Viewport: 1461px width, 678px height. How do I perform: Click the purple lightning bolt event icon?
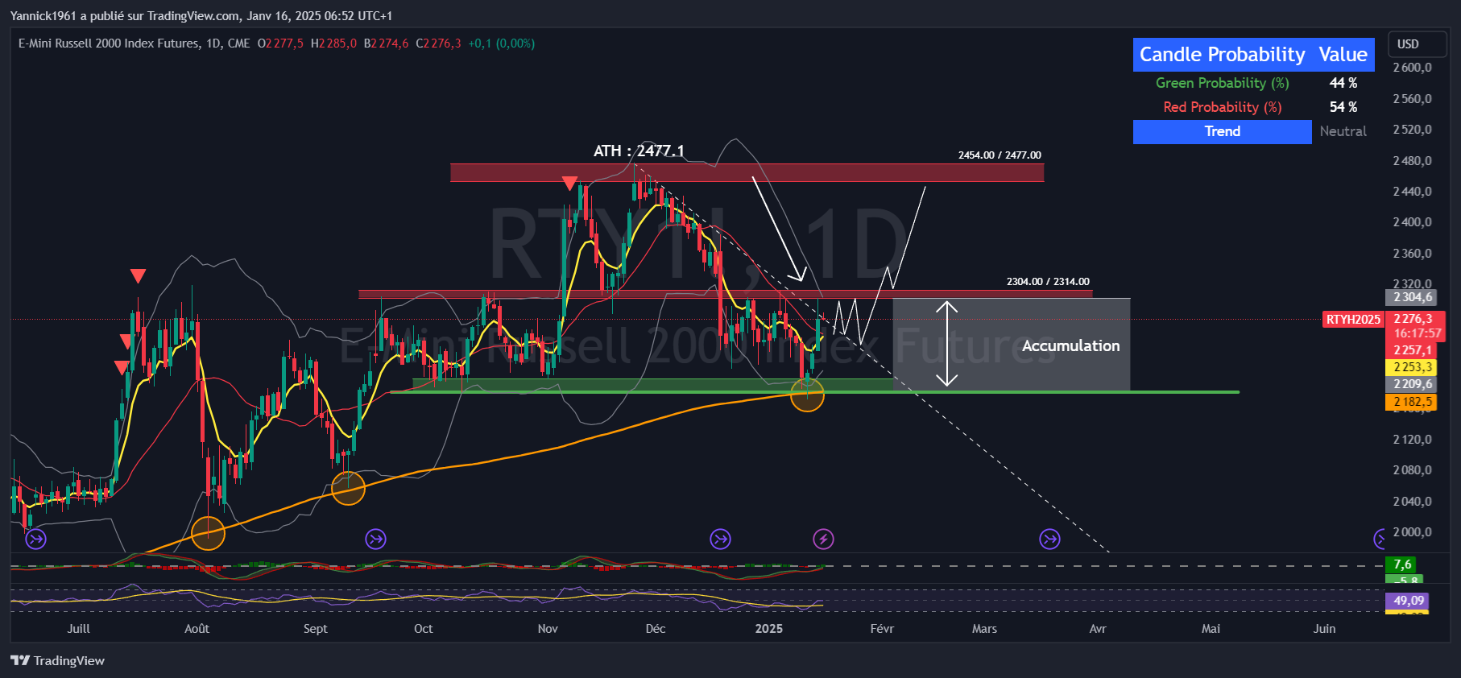click(823, 539)
